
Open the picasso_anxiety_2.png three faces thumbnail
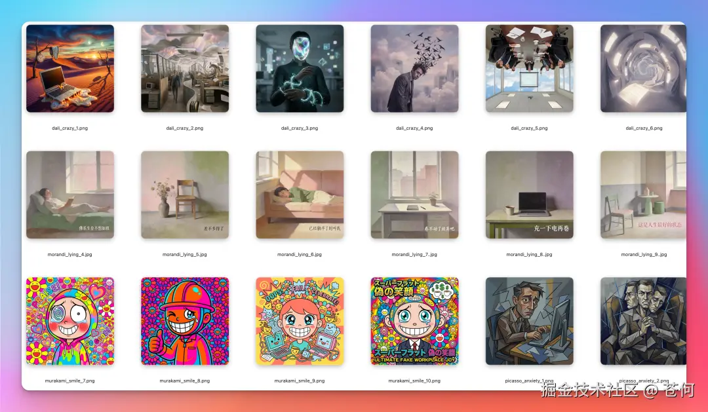[644, 321]
